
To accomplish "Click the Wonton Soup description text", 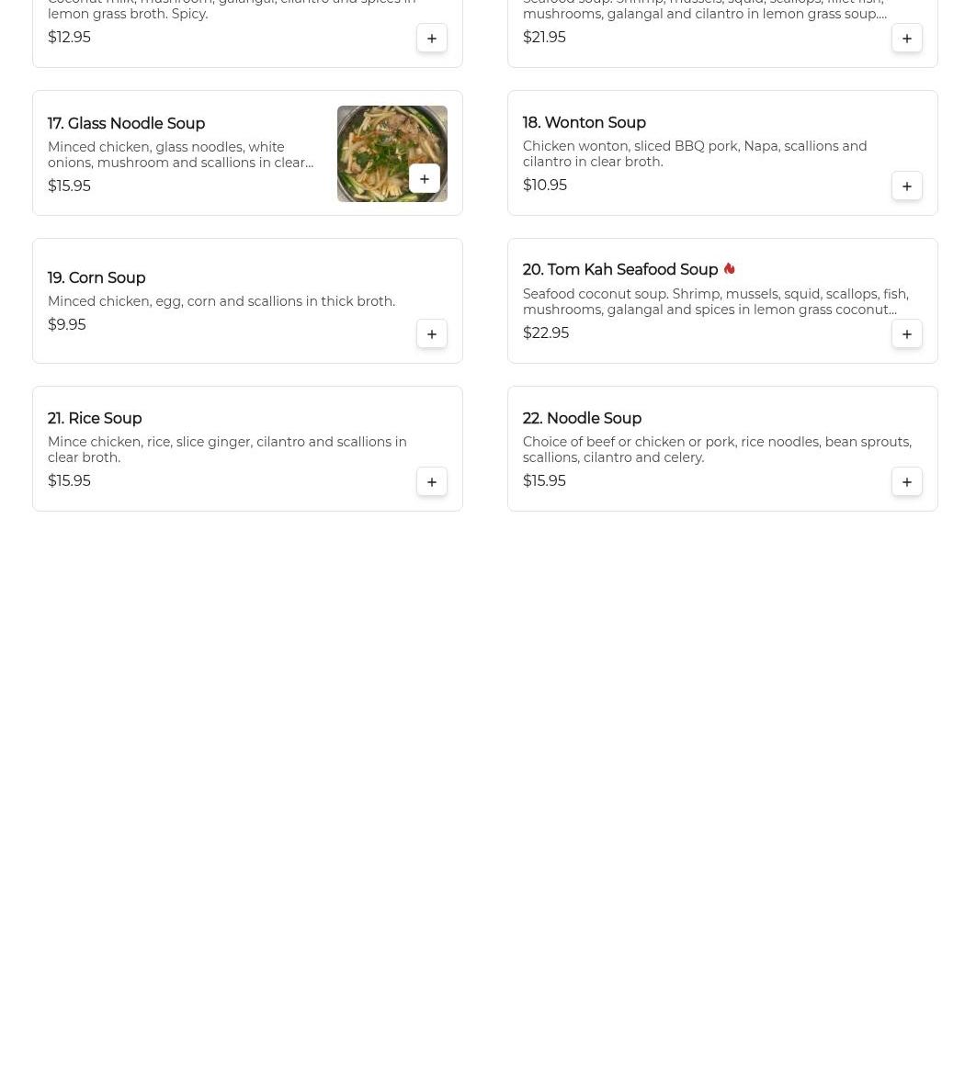I will click(x=695, y=154).
